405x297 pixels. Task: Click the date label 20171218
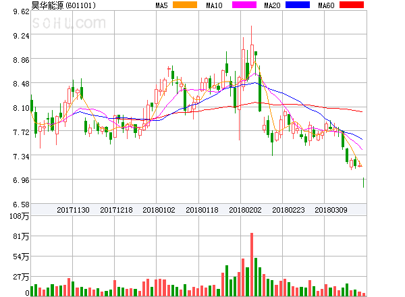tap(116, 210)
